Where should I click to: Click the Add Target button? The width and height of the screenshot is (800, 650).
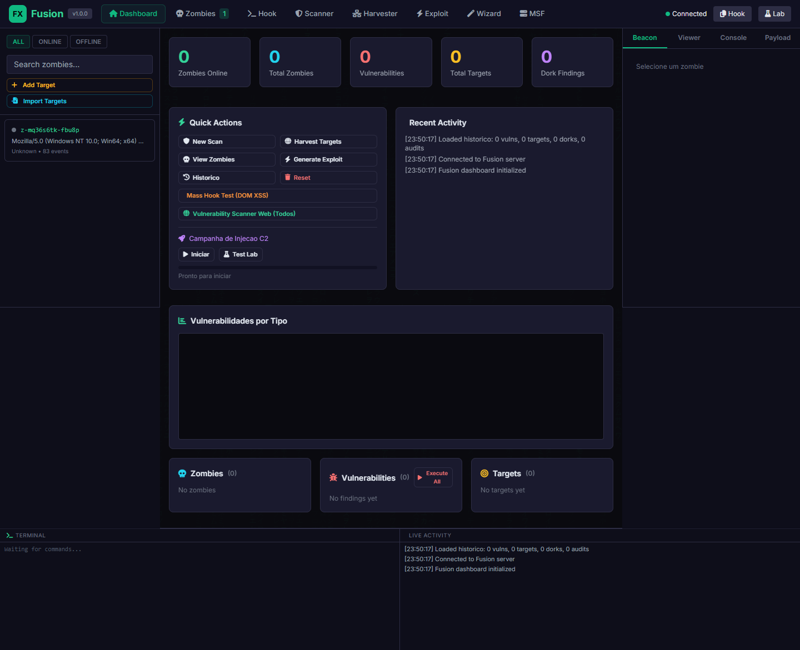(x=79, y=85)
